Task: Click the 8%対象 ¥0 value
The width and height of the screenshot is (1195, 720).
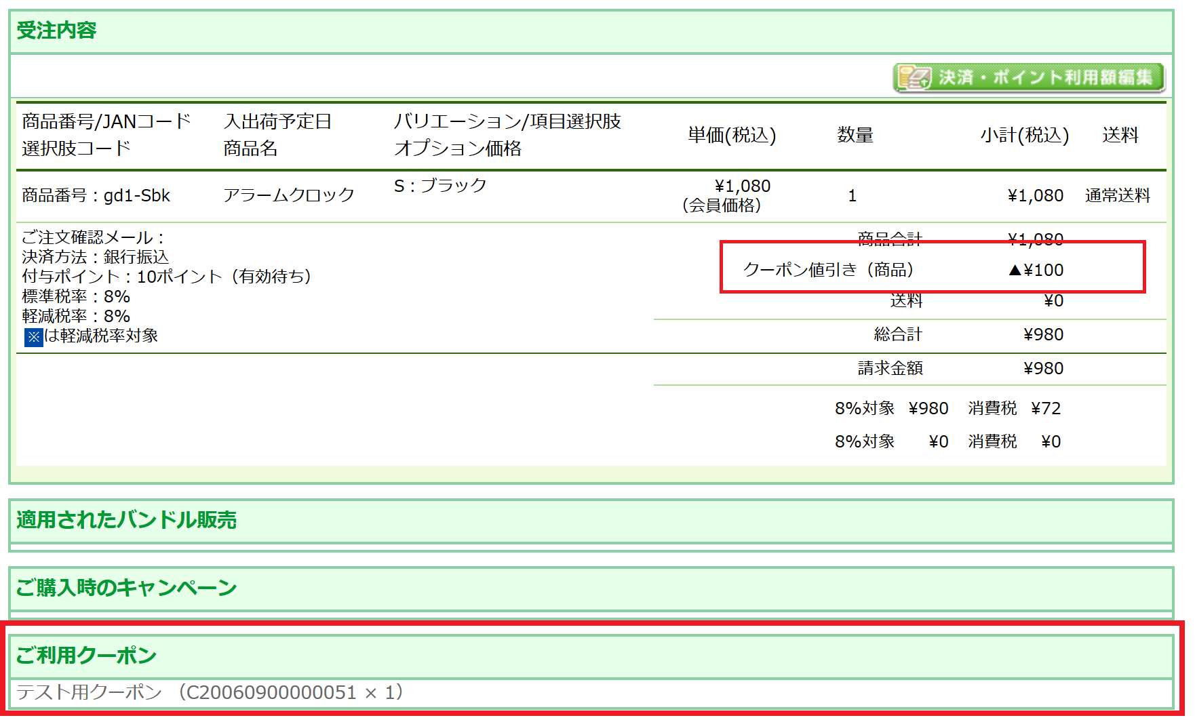Action: (939, 442)
